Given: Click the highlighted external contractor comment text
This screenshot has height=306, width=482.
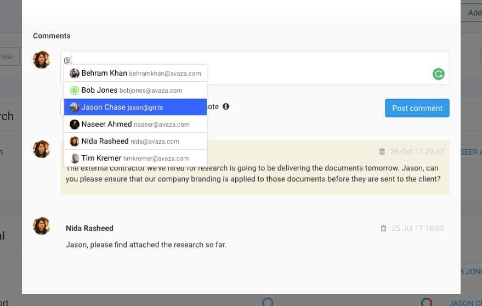Looking at the screenshot, I should (x=253, y=174).
